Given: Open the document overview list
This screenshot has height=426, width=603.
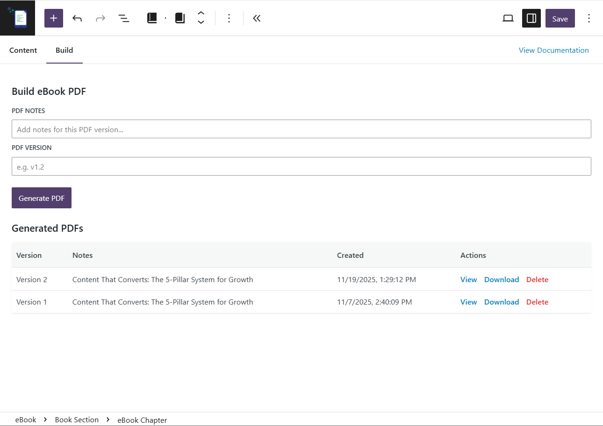Looking at the screenshot, I should coord(123,18).
